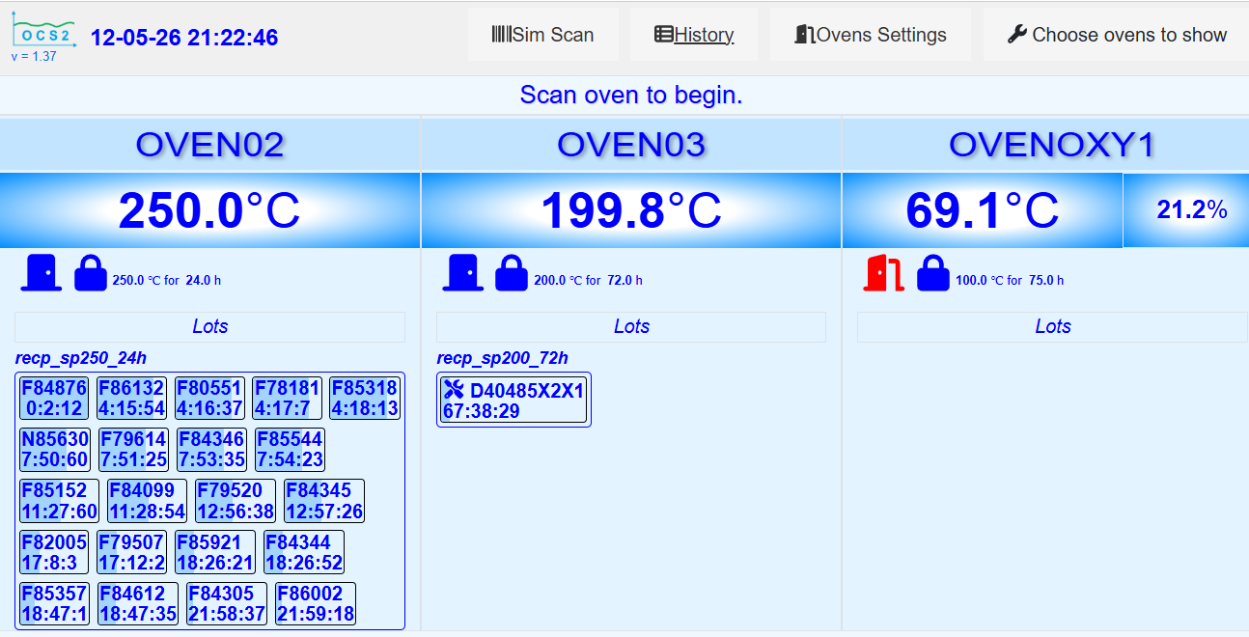Select lot F85544
1249x637 pixels.
pos(290,449)
